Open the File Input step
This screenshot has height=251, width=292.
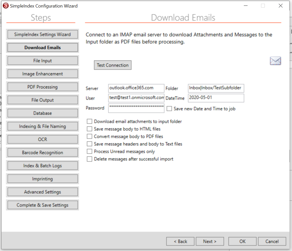(x=42, y=60)
